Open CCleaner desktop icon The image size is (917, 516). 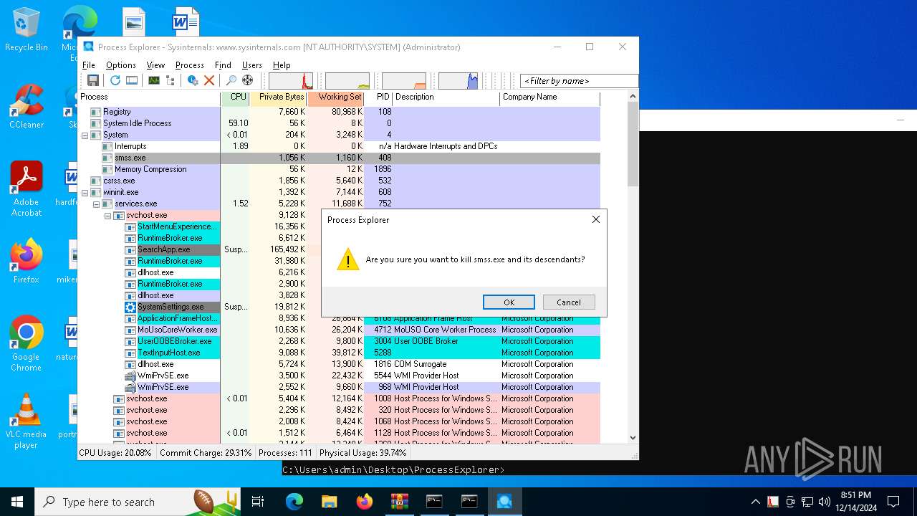pos(27,107)
